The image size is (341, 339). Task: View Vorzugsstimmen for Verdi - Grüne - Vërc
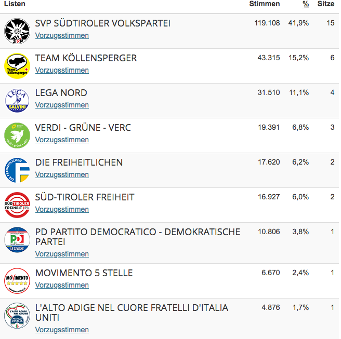tap(62, 140)
